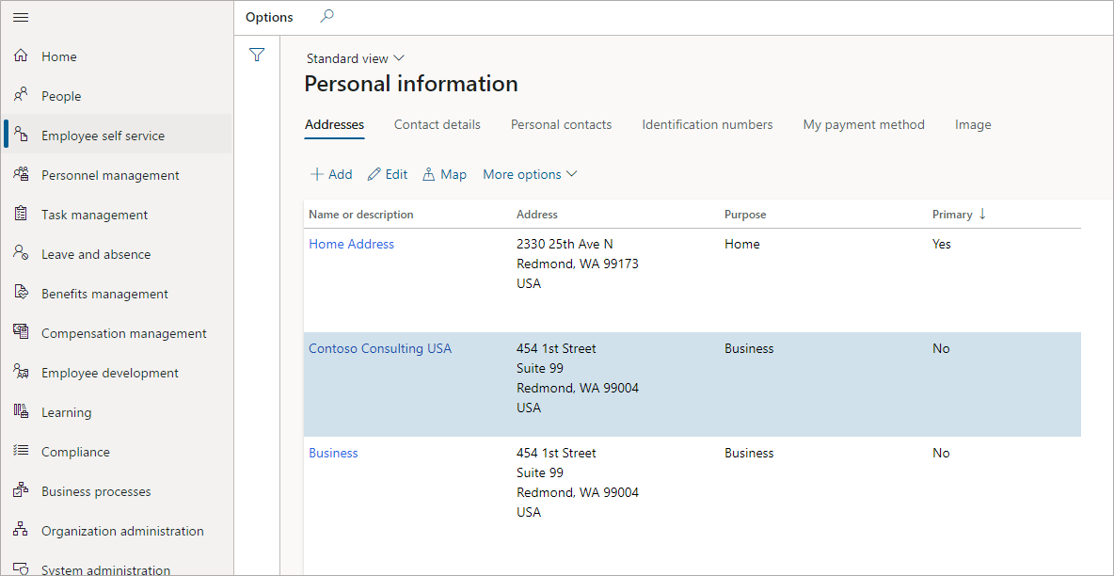This screenshot has width=1114, height=576.
Task: Switch to the Identification numbers tab
Action: point(707,124)
